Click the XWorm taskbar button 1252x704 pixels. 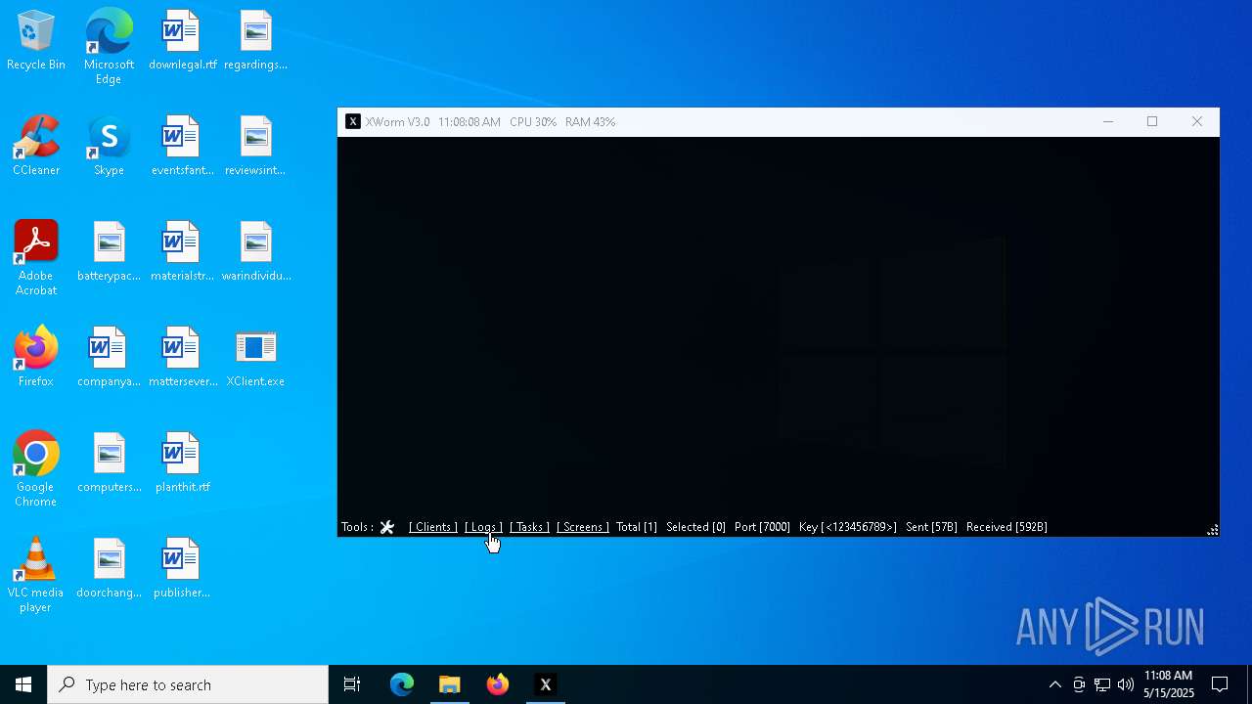546,684
